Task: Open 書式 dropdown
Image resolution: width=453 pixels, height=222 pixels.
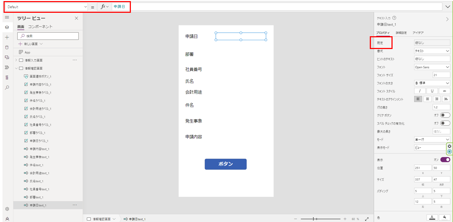Action: point(432,51)
